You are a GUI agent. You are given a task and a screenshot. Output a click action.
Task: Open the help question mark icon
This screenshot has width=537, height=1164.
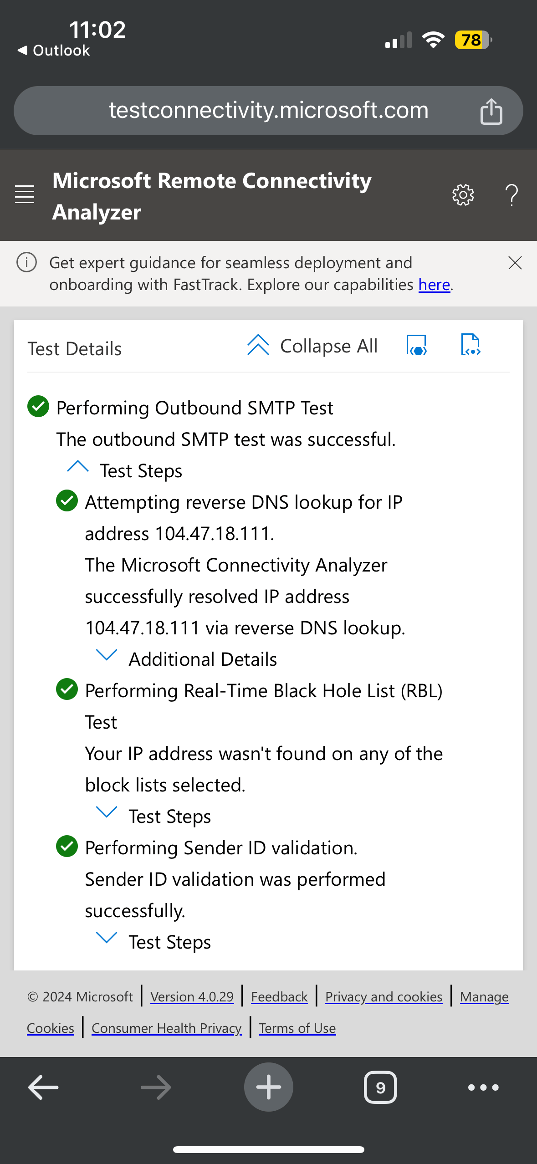pos(512,195)
